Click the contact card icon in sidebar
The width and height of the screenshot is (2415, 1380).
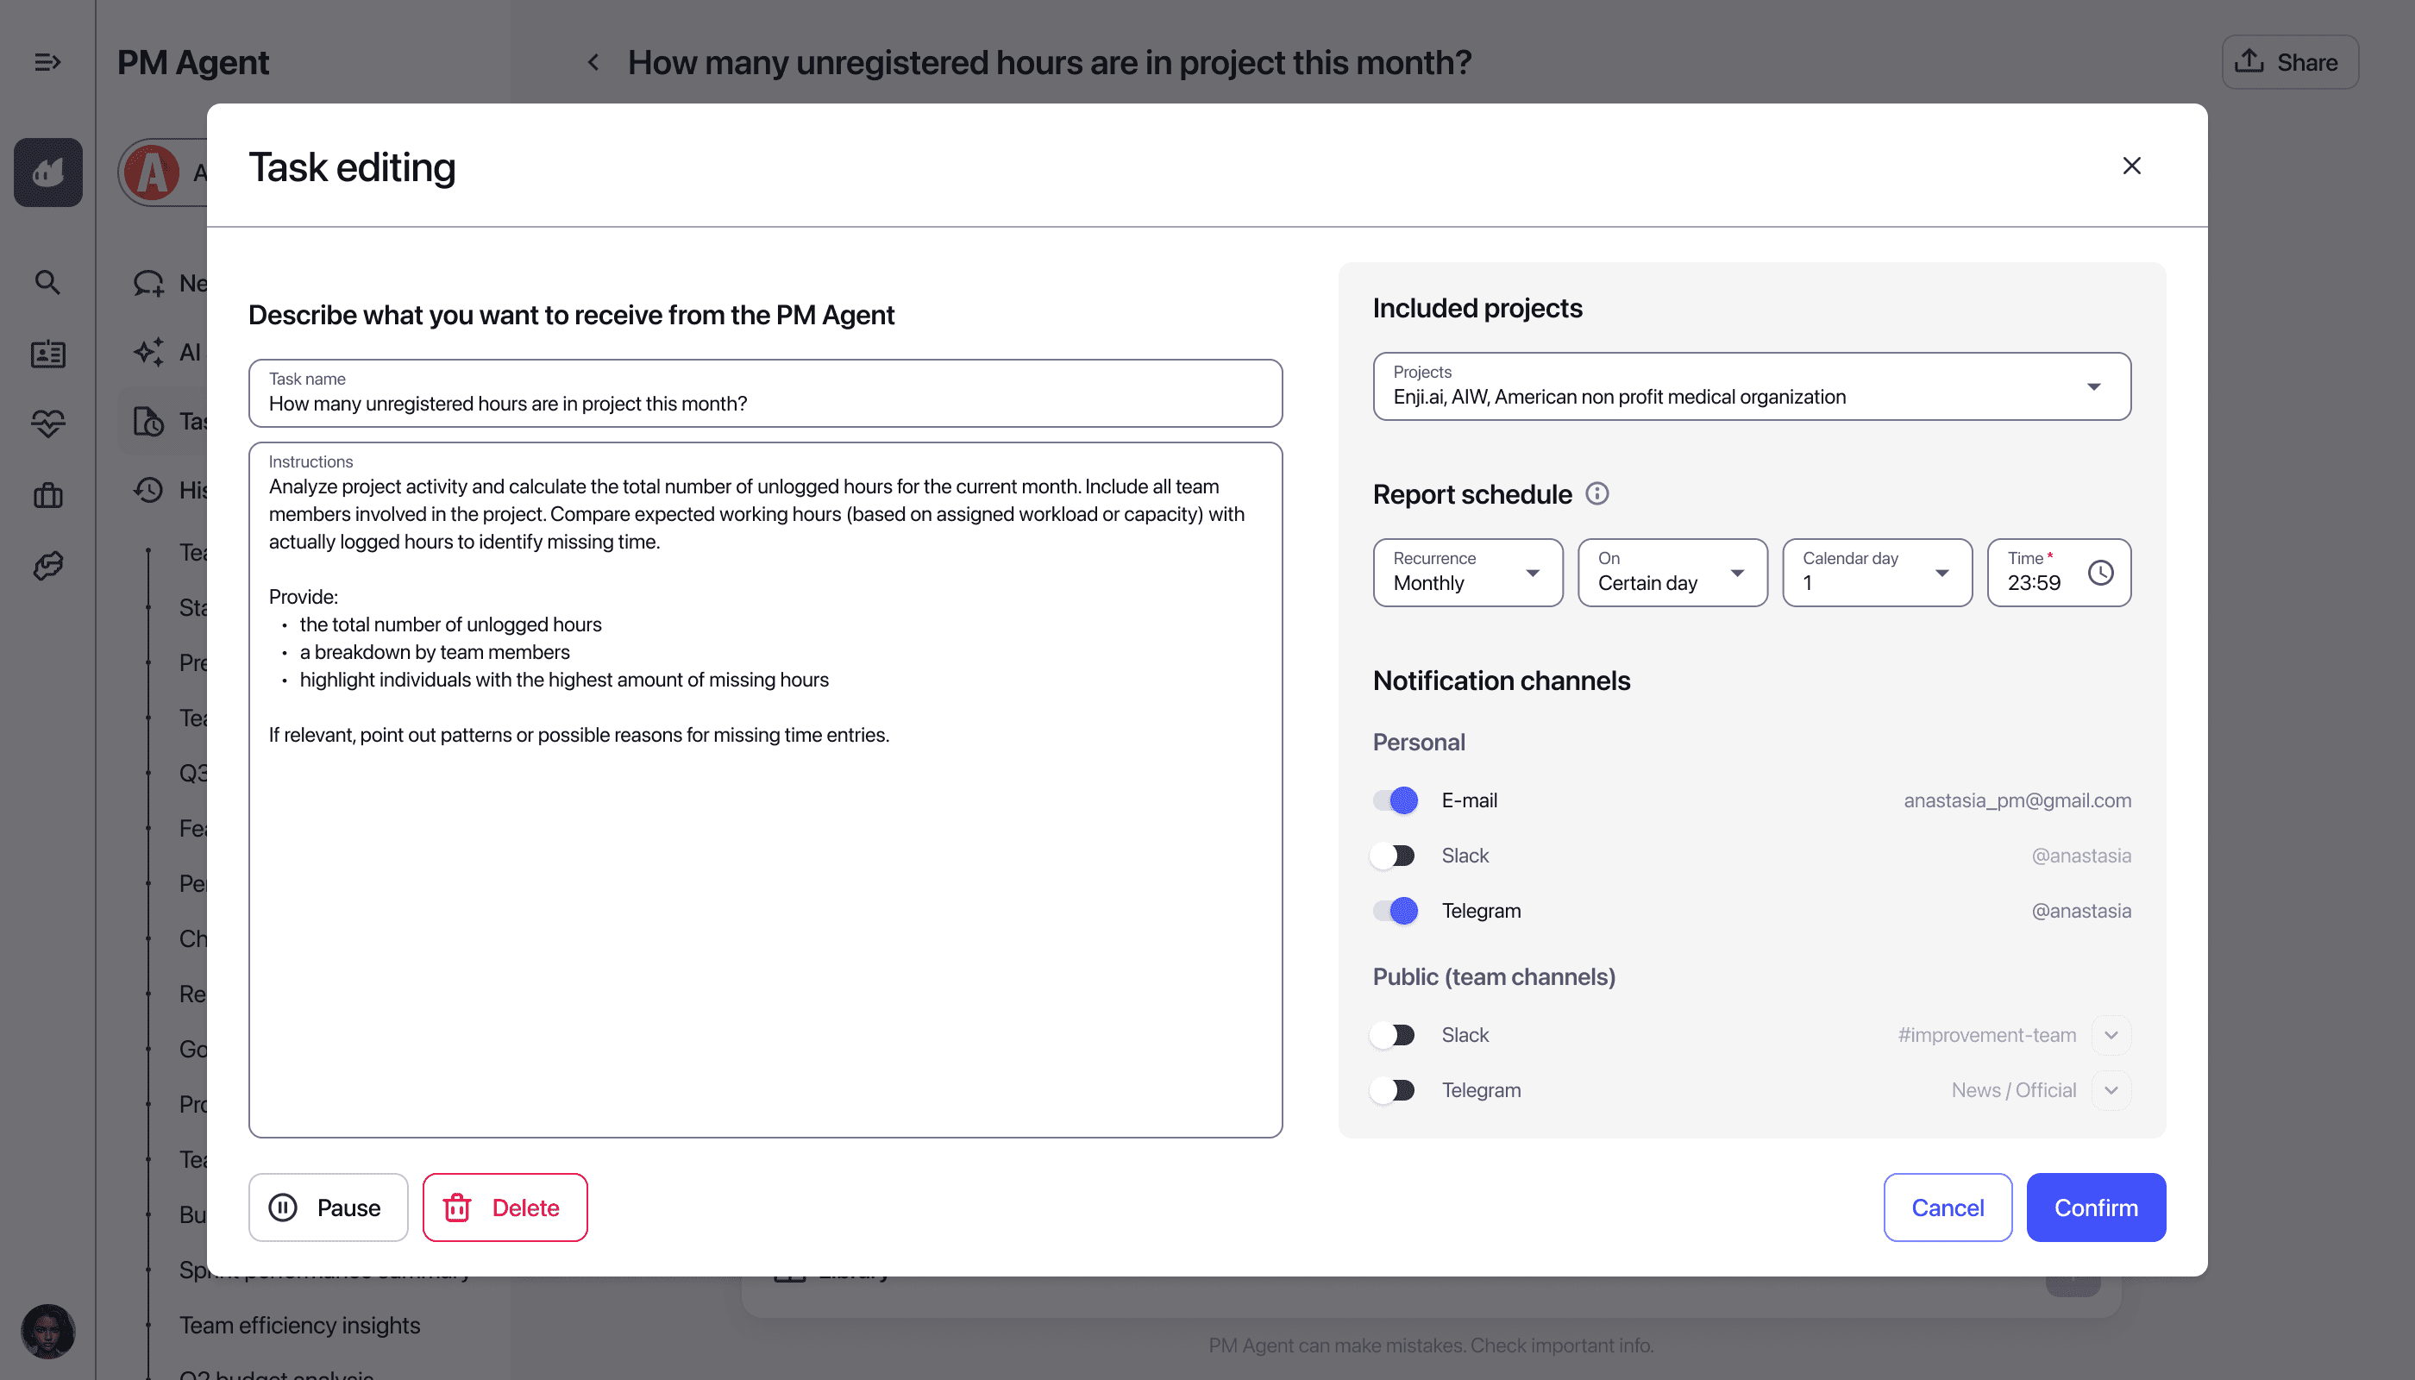[47, 354]
